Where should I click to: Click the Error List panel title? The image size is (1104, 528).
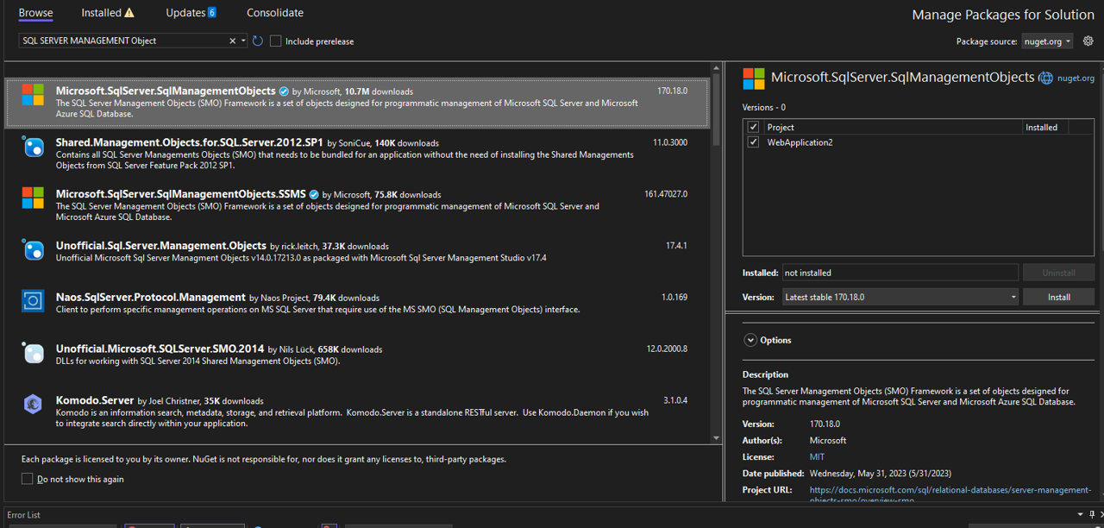pos(23,515)
